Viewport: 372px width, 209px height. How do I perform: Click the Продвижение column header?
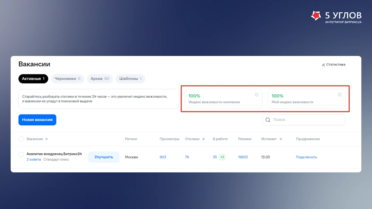pos(308,139)
